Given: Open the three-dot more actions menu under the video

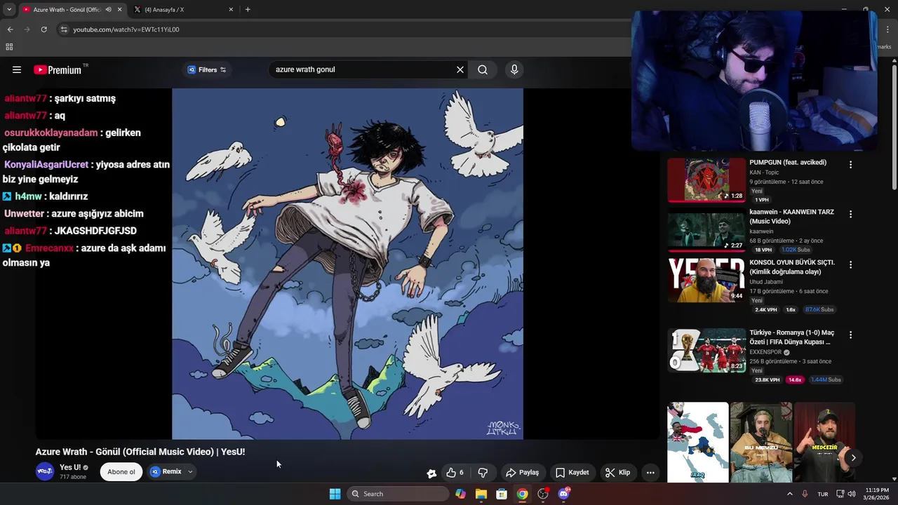Looking at the screenshot, I should click(650, 472).
